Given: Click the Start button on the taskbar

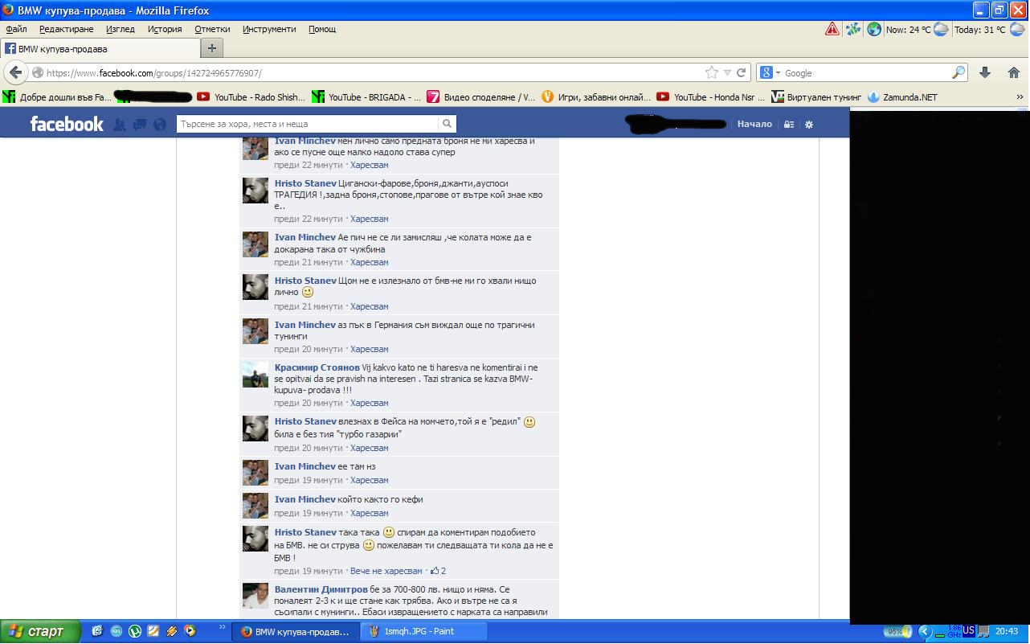Looking at the screenshot, I should pos(40,631).
